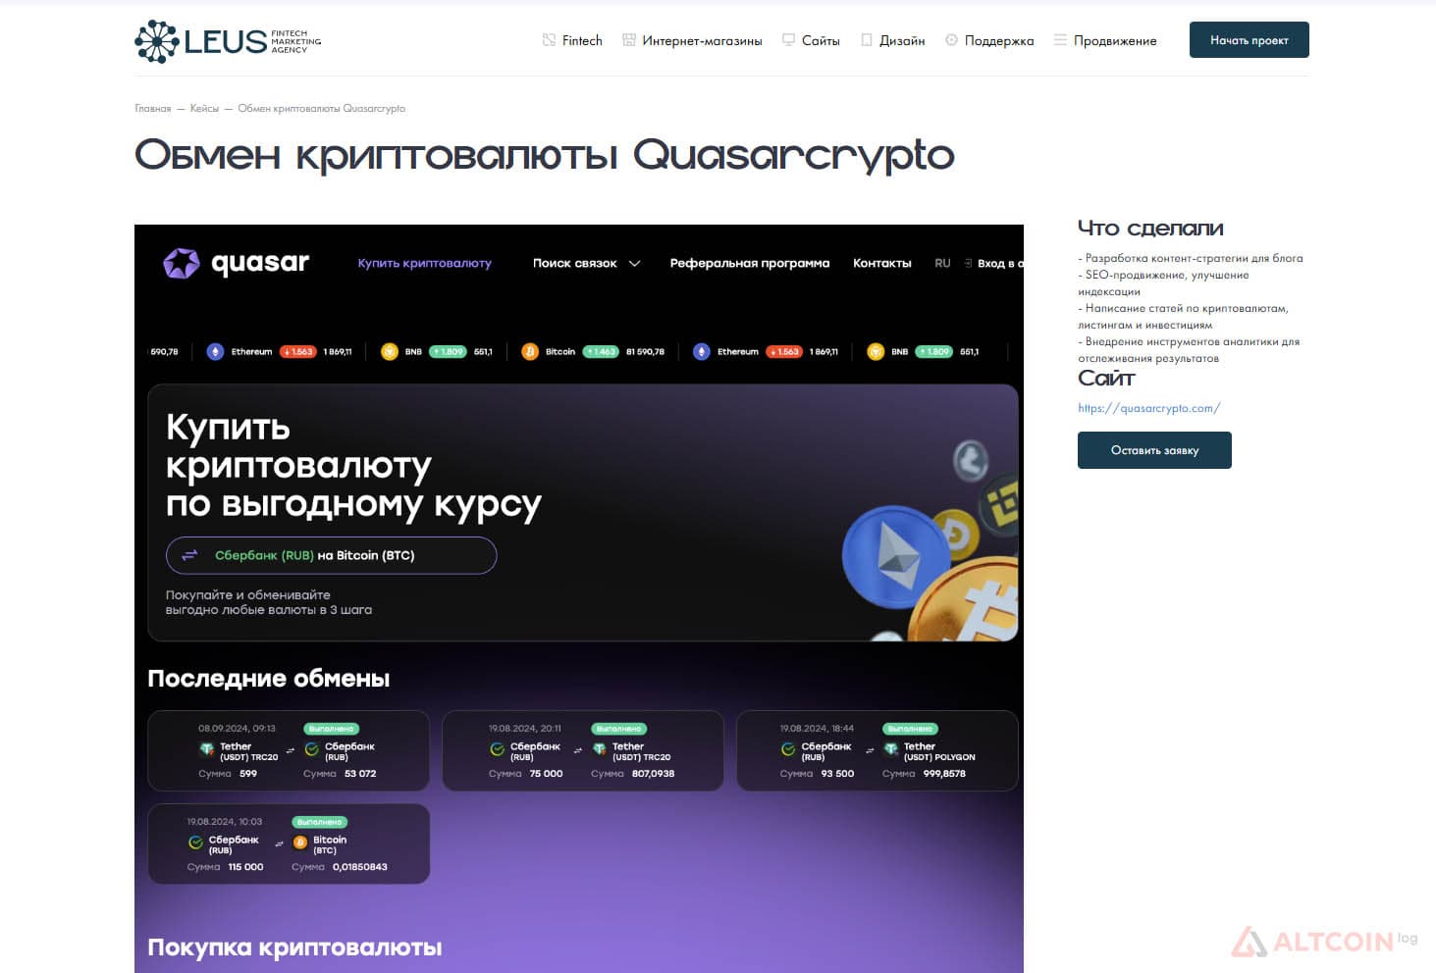This screenshot has width=1436, height=973.
Task: Click the Последние обмены heading
Action: point(269,679)
